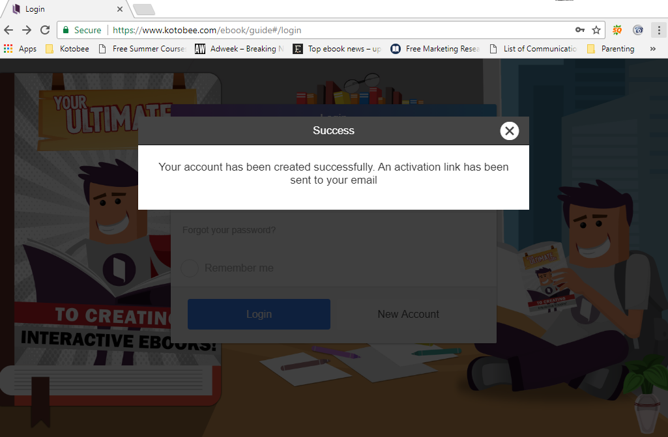Close the Success dialog with the X
Screen dimensions: 668x437
pos(510,131)
